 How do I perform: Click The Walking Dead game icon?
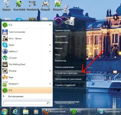5,64
